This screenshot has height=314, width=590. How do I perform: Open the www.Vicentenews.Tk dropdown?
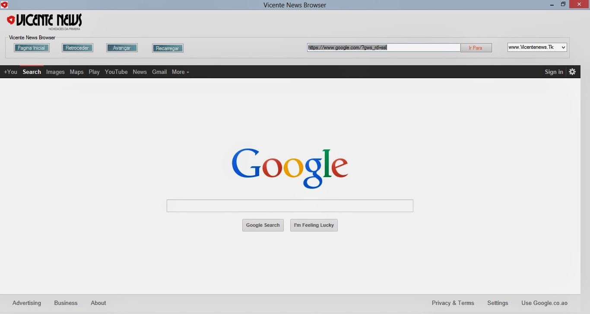[x=537, y=47]
